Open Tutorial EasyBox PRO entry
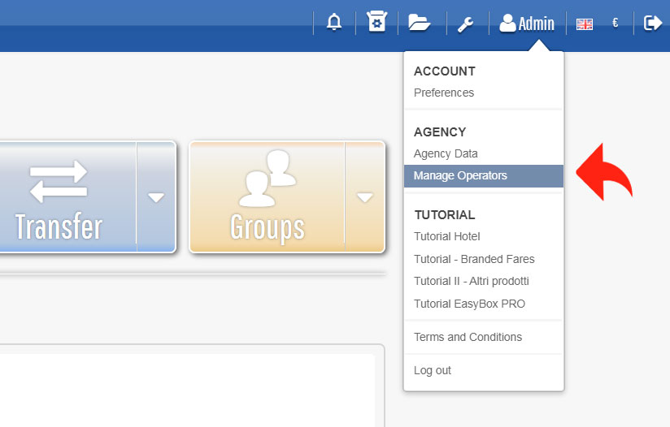This screenshot has height=427, width=670. coord(469,304)
